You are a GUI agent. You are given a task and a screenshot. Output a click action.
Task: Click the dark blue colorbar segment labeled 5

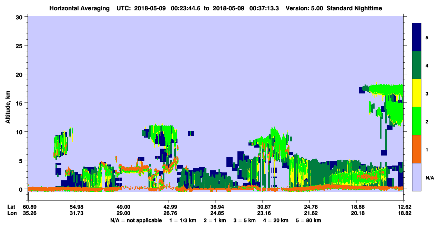417,37
